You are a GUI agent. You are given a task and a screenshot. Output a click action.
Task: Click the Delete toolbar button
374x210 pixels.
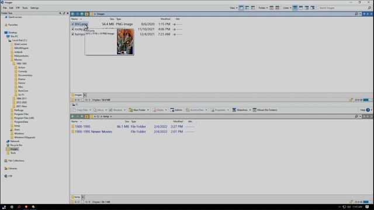pos(158,110)
